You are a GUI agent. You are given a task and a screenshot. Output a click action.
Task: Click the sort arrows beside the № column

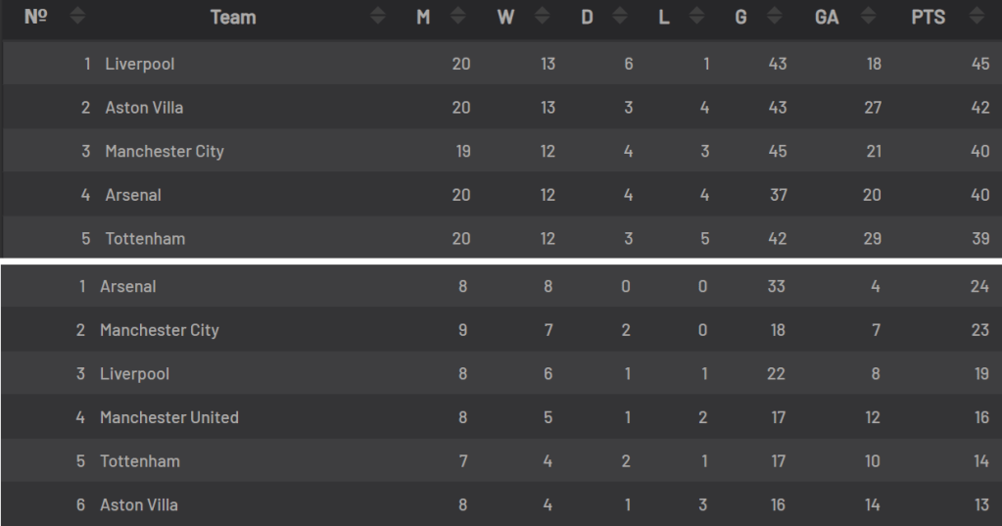click(x=78, y=17)
